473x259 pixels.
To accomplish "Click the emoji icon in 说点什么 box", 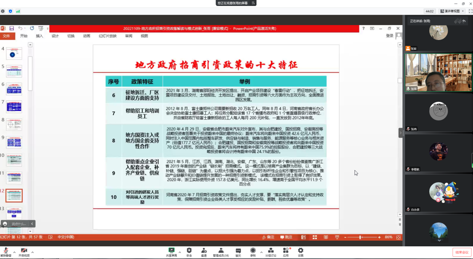I will [5, 224].
